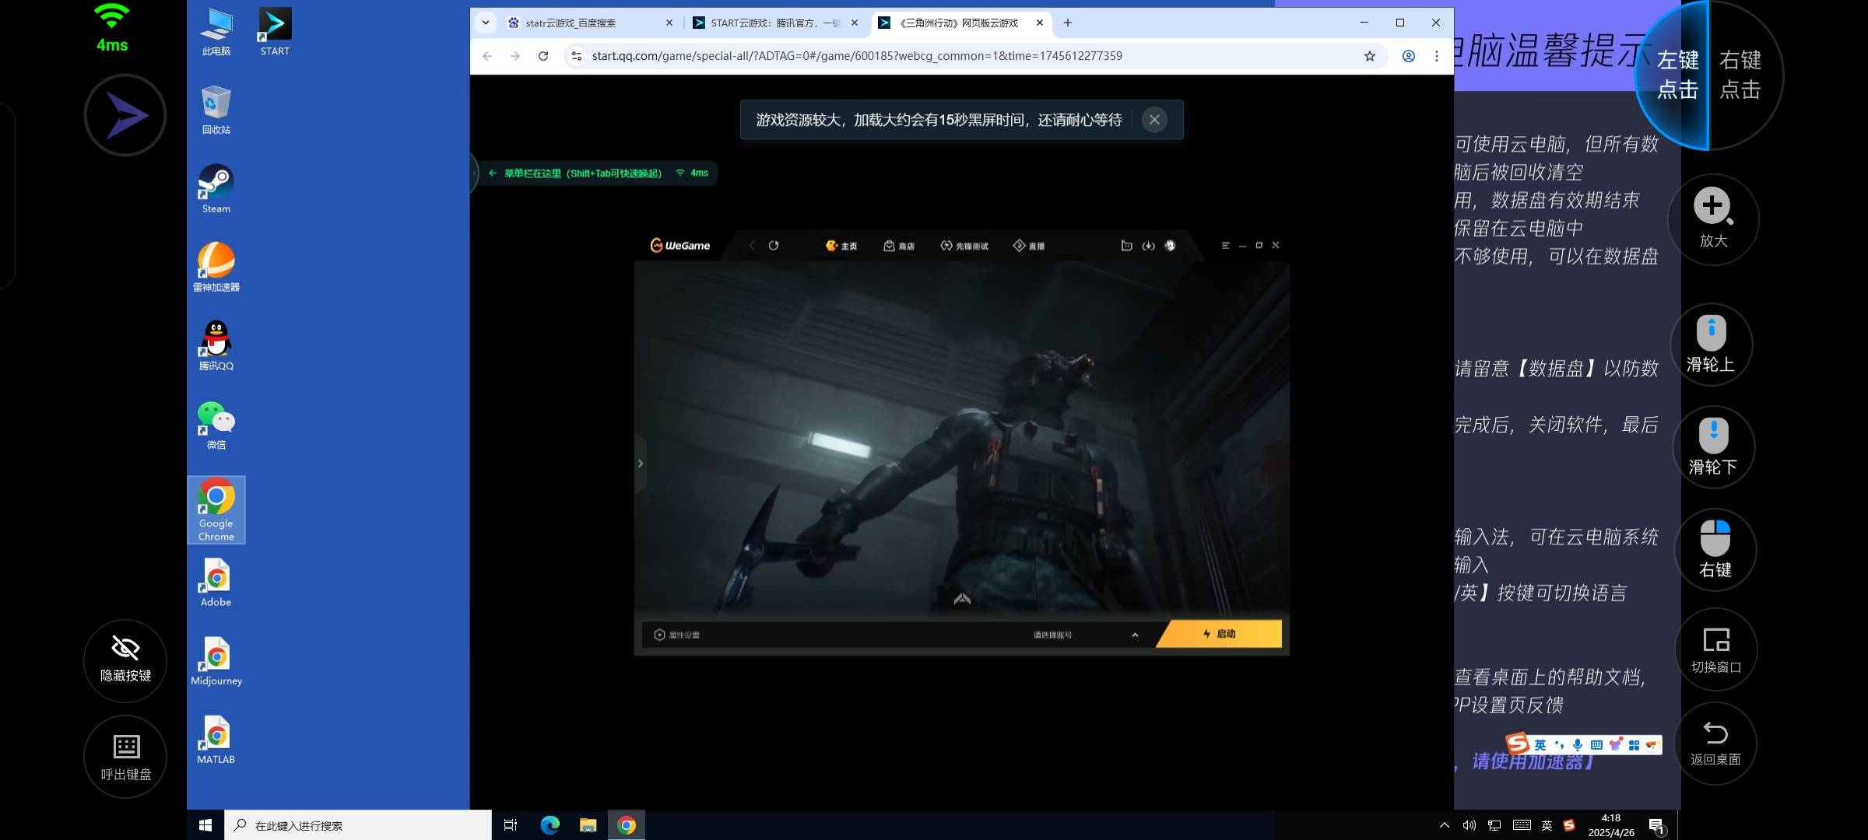This screenshot has width=1868, height=840.
Task: Click the WeGame back arrow
Action: 752,246
